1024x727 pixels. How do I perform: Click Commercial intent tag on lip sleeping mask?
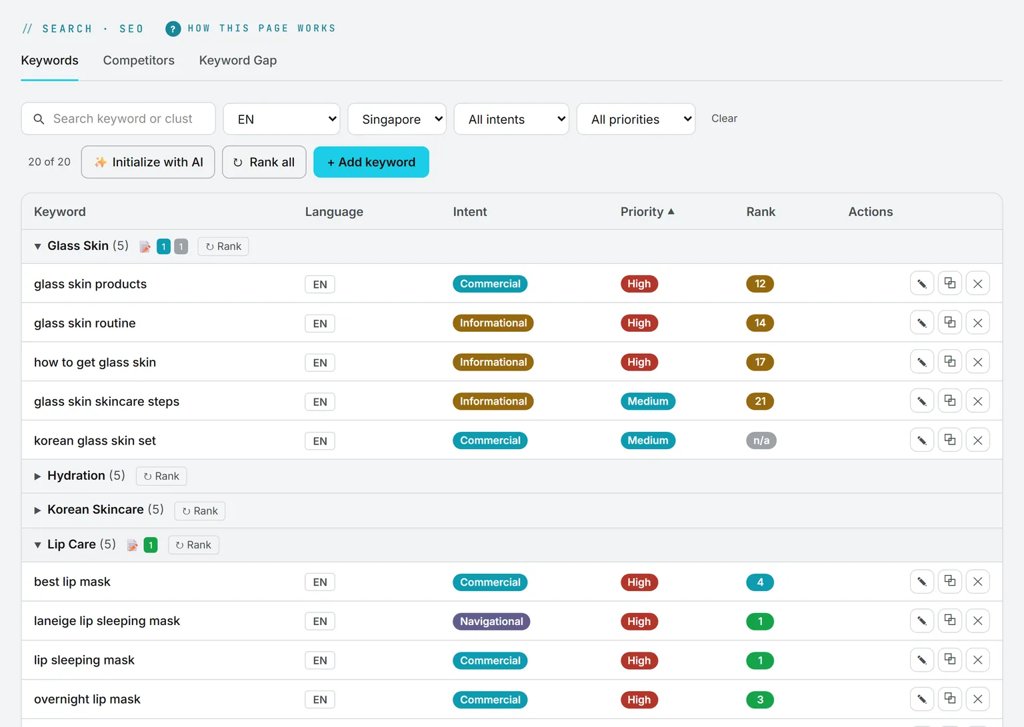490,660
